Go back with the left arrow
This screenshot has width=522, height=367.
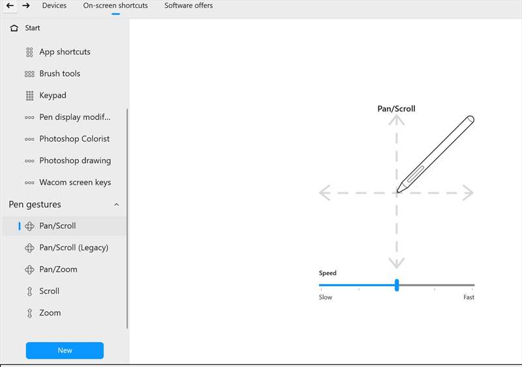click(x=10, y=5)
